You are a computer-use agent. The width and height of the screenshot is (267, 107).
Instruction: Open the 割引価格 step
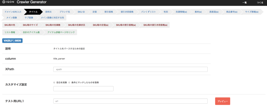coord(109,12)
